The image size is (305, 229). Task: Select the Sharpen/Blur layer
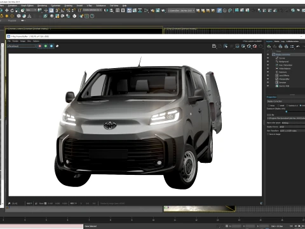click(284, 79)
